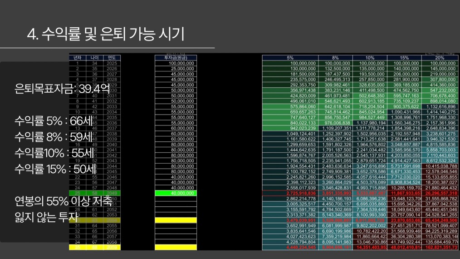Viewport: 460px width, 259px height.
Task: Click the 연도 column header
Action: tap(112, 58)
